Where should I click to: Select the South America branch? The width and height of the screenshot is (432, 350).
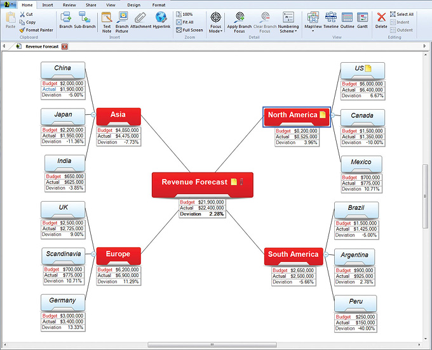pyautogui.click(x=294, y=256)
